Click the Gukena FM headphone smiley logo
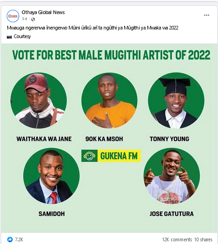Image resolution: width=218 pixels, height=244 pixels. [89, 156]
